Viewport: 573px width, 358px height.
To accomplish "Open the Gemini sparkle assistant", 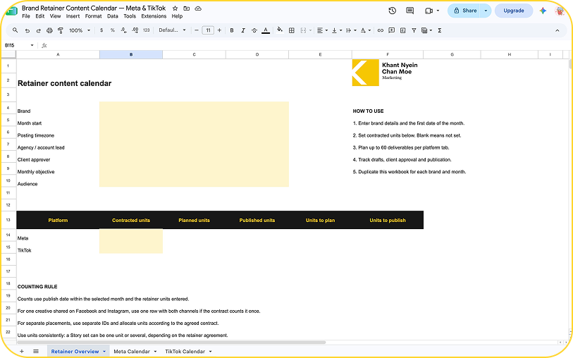I will coord(543,11).
